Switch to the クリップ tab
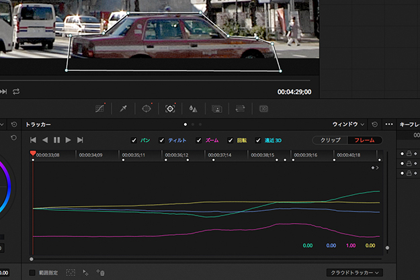 [x=329, y=140]
